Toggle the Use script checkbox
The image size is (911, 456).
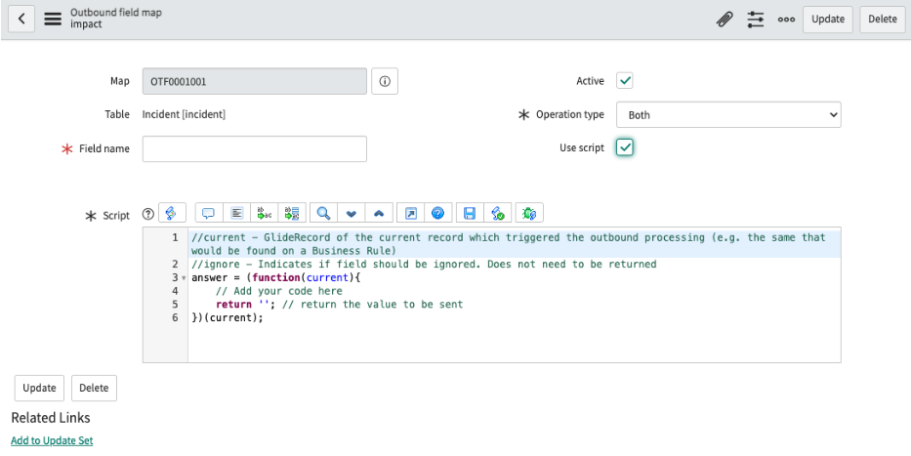point(625,147)
